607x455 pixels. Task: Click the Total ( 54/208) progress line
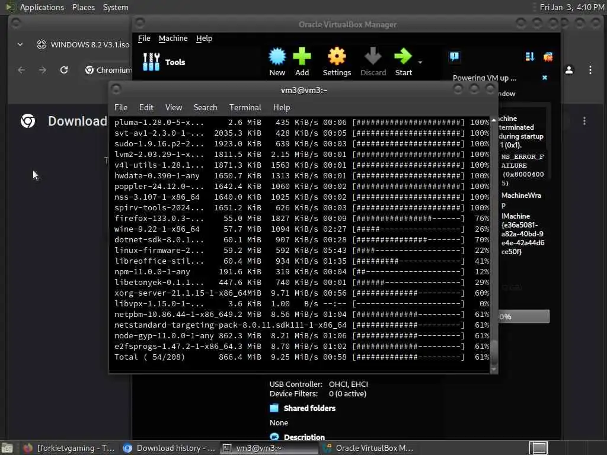(302, 357)
